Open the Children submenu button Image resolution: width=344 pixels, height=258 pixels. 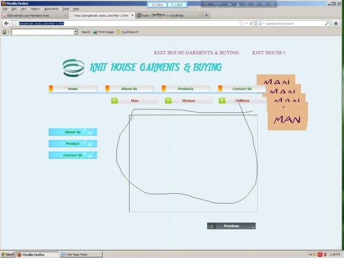[242, 100]
